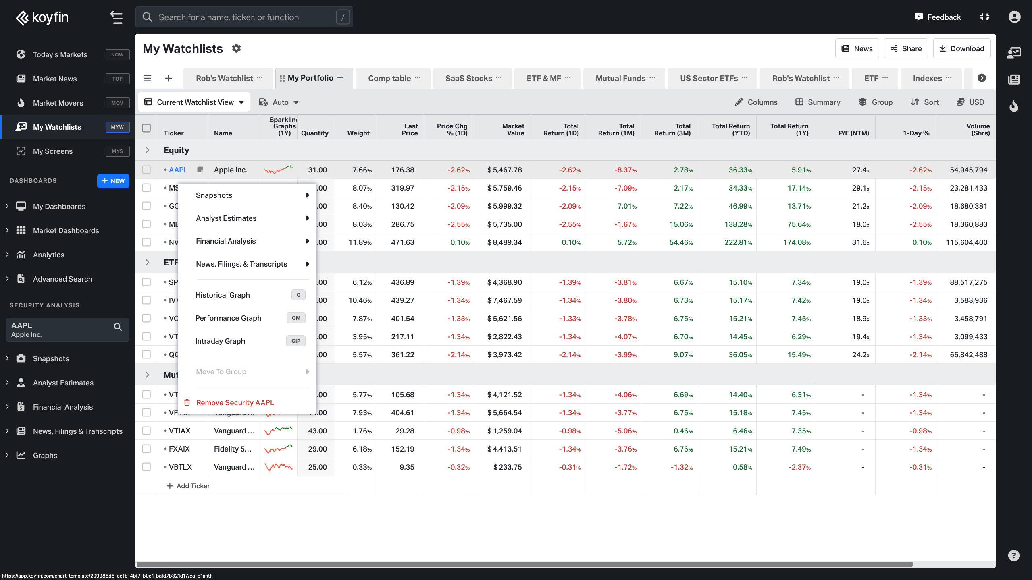Check the AAPL row checkbox
Image resolution: width=1032 pixels, height=580 pixels.
coord(146,170)
